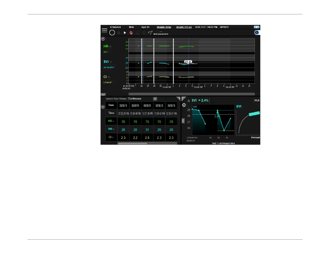Click the Age: 66 field in the header

tap(145, 27)
